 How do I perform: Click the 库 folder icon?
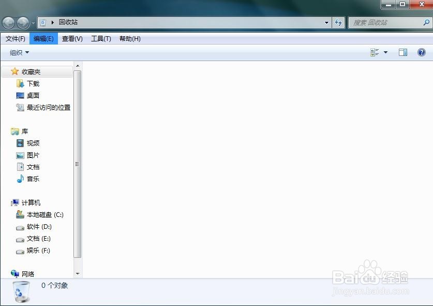[x=15, y=132]
